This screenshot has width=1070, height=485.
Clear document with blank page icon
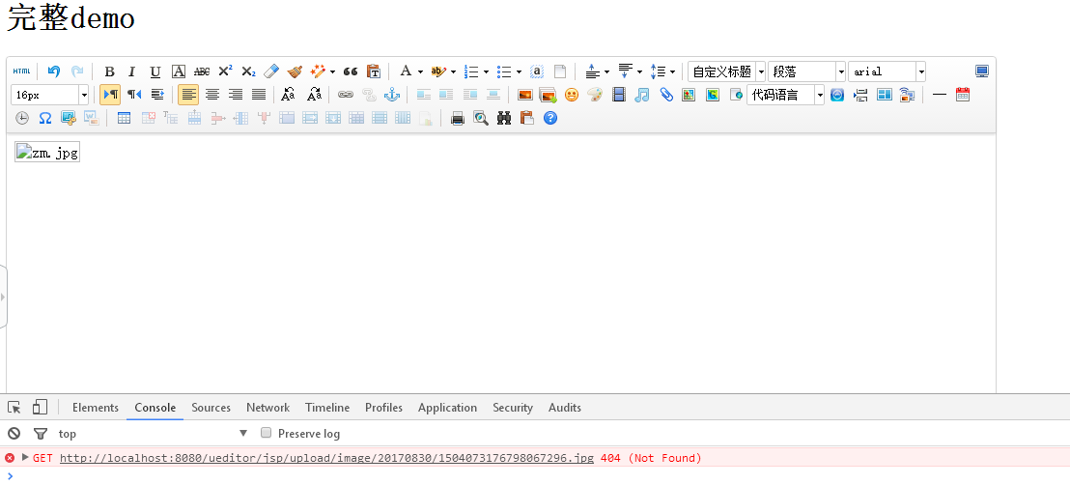point(560,71)
